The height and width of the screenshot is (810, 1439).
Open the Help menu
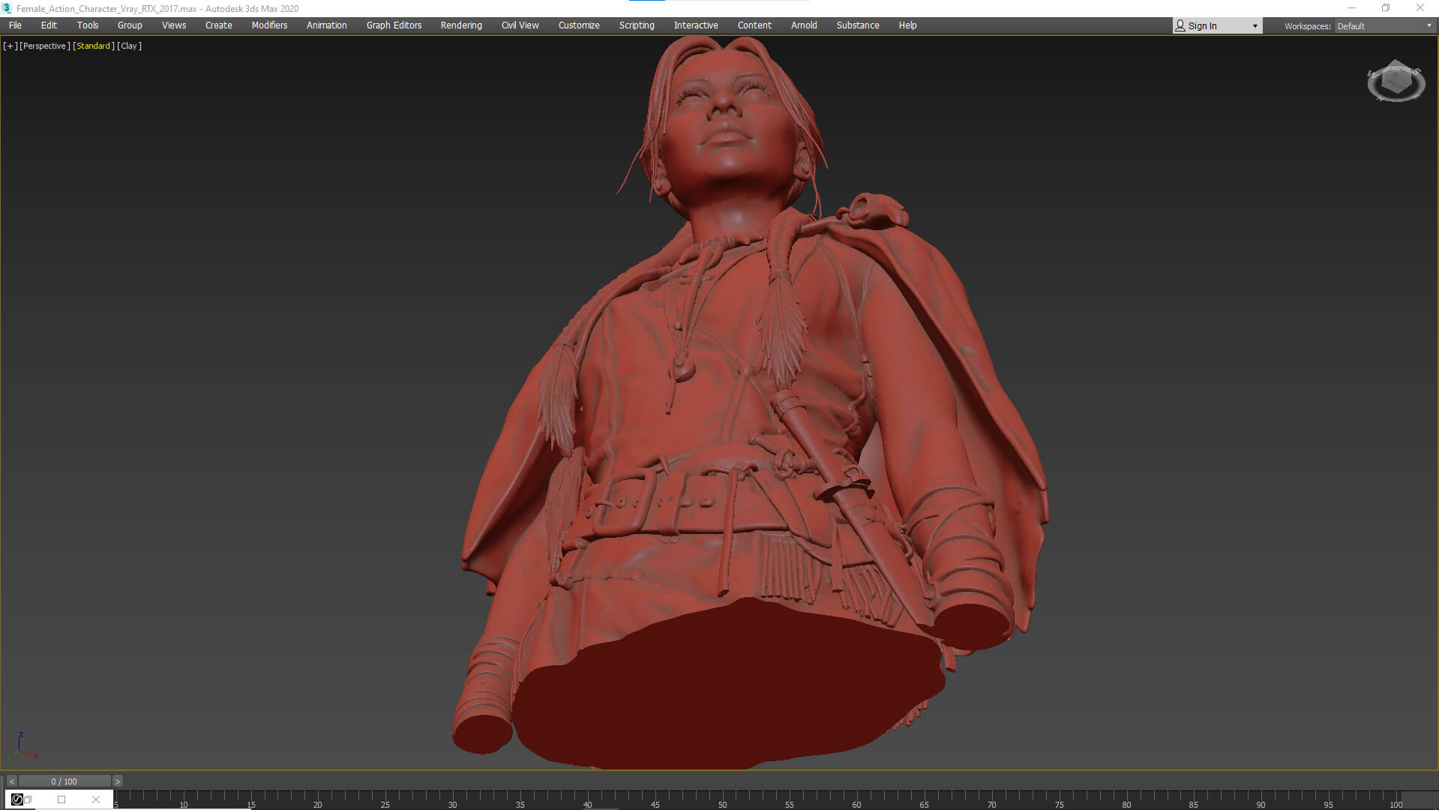click(x=907, y=25)
